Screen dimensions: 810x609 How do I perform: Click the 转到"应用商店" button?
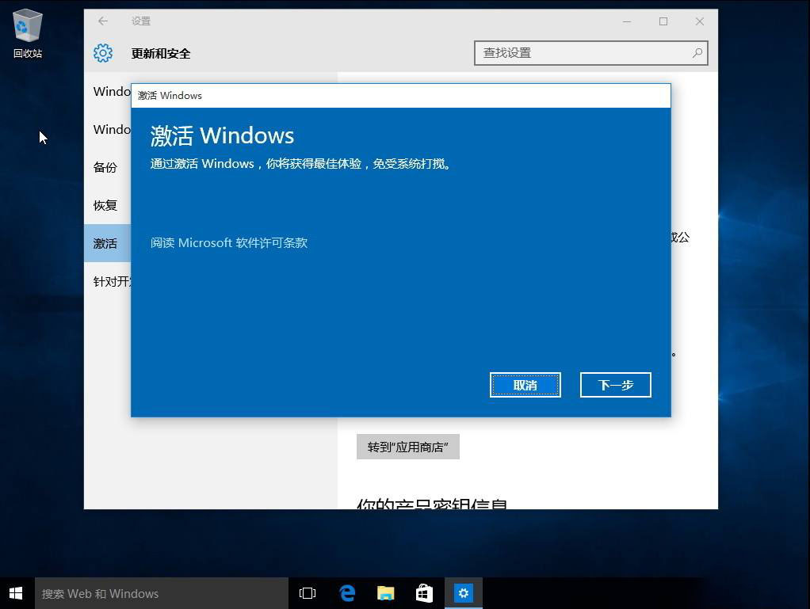407,447
